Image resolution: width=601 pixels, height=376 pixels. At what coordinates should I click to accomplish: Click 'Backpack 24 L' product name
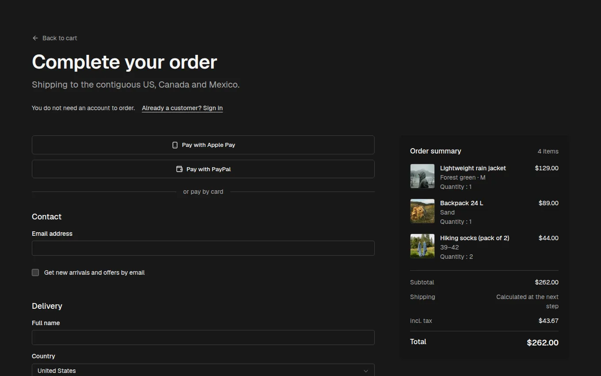click(461, 203)
